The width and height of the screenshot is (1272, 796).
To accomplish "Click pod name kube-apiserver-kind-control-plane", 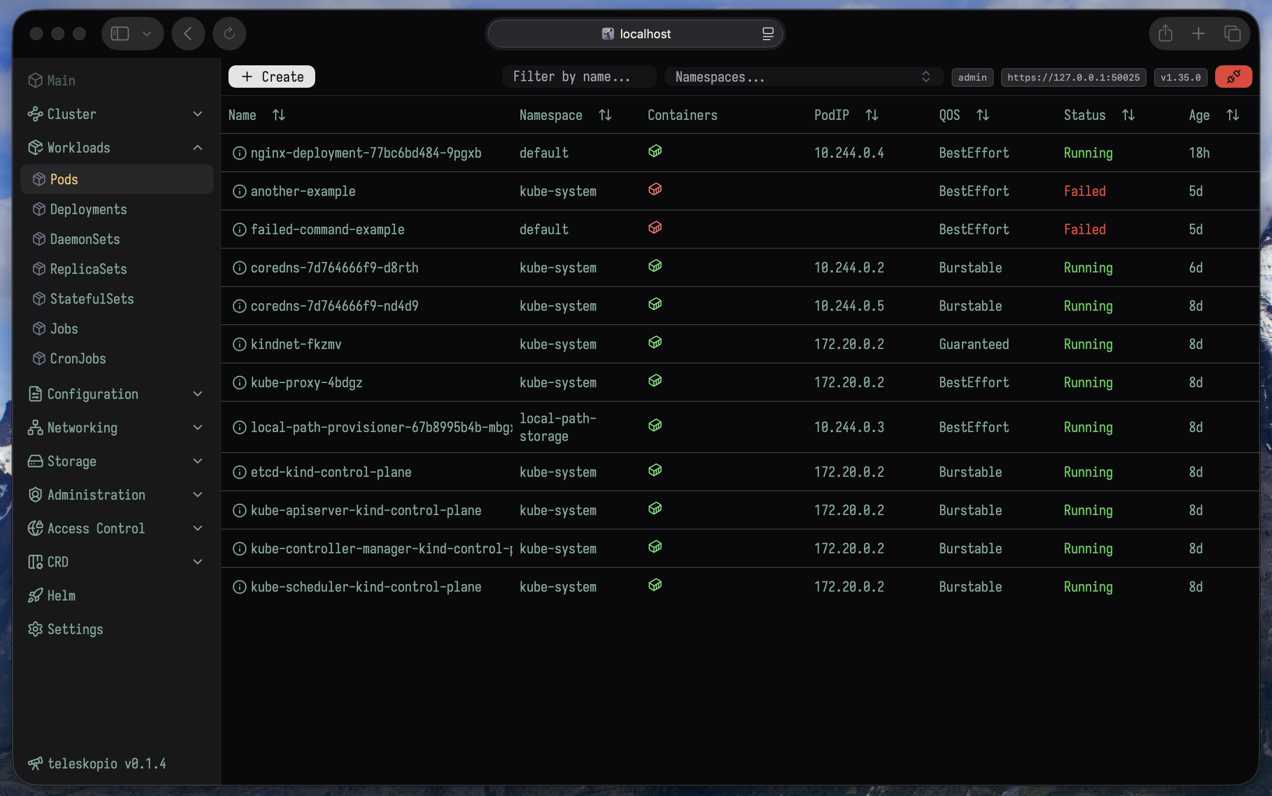I will [x=366, y=510].
